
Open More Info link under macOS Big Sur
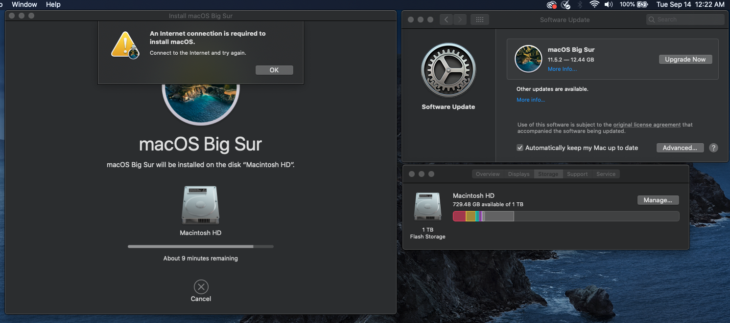(x=562, y=69)
